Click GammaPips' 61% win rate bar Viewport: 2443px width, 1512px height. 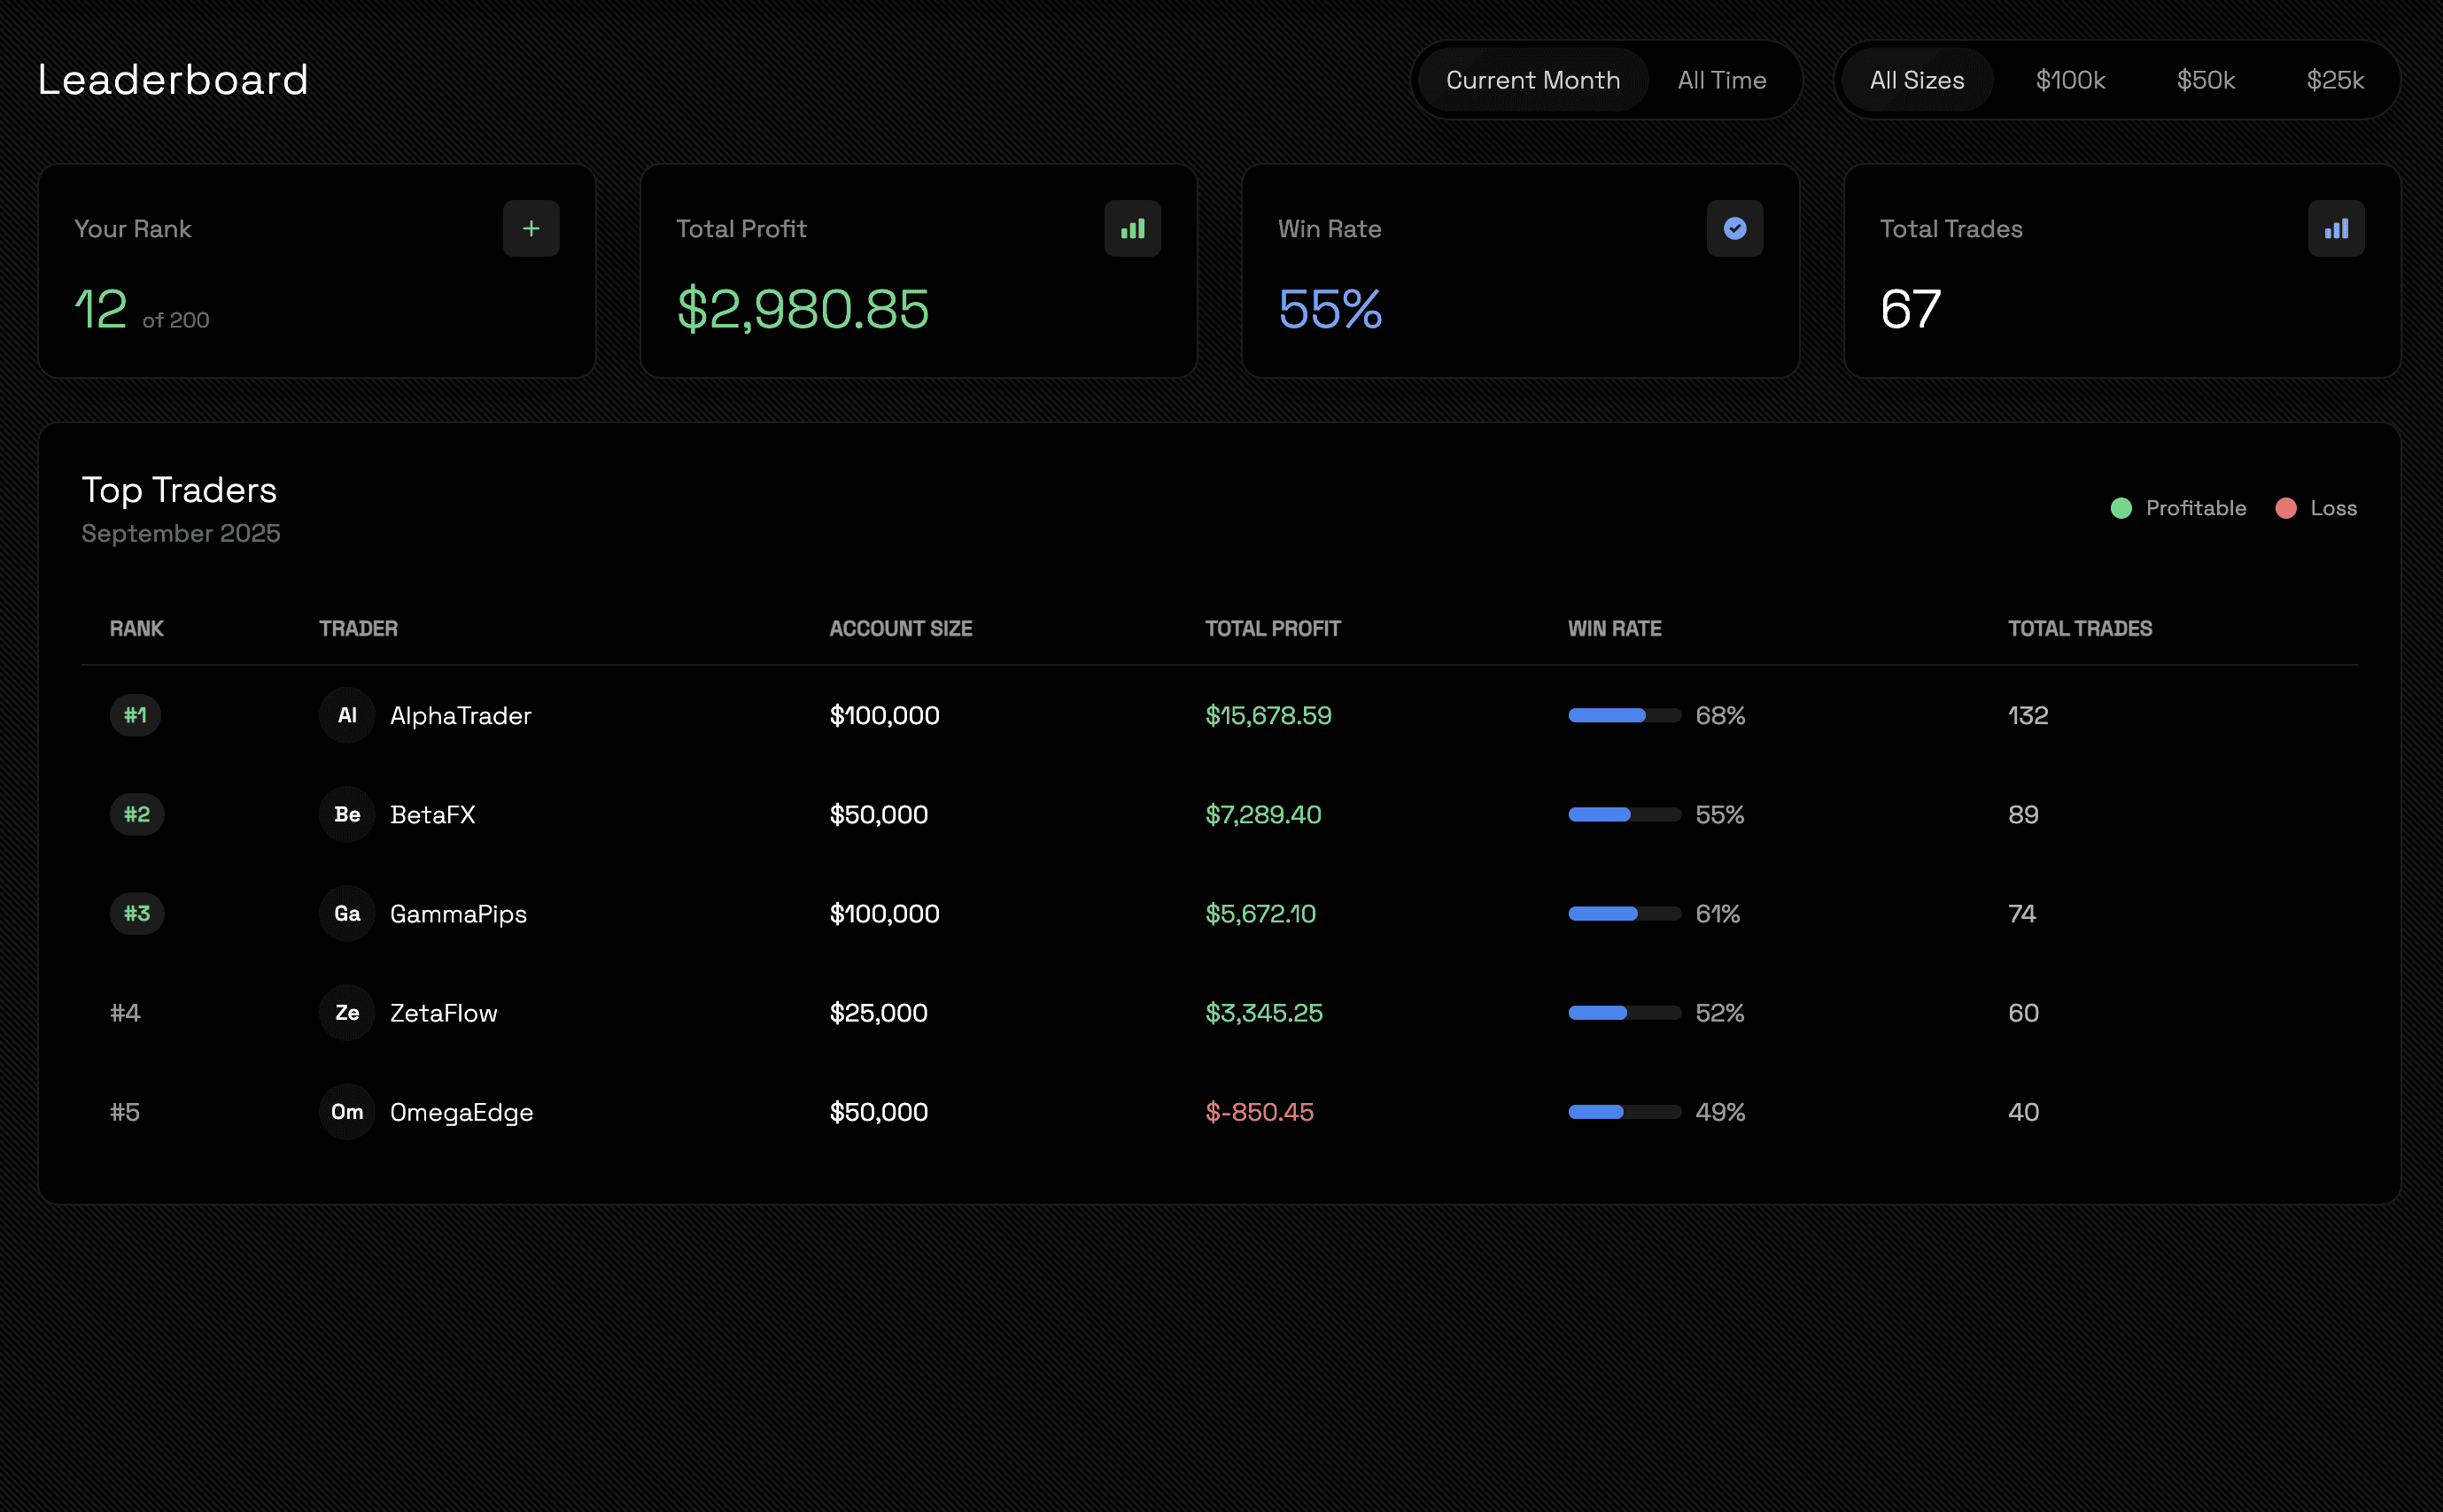click(x=1625, y=913)
